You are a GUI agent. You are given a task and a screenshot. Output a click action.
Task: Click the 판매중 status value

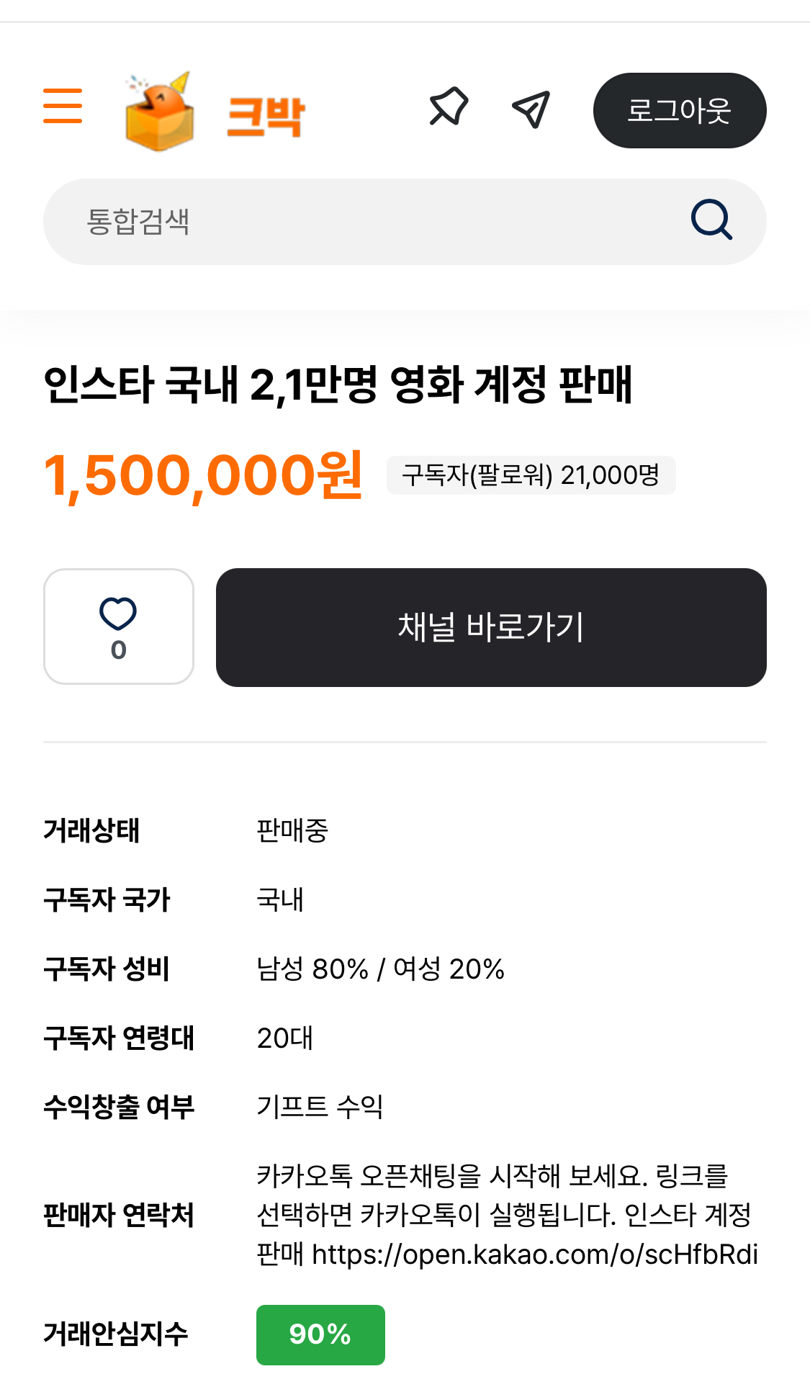292,830
